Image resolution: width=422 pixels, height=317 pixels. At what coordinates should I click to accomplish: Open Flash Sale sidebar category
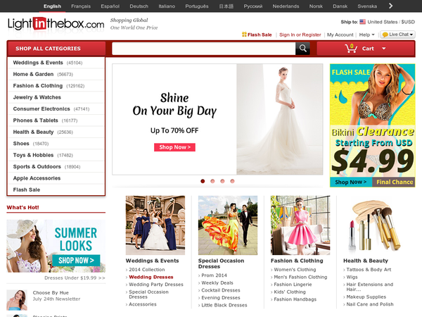(56, 189)
